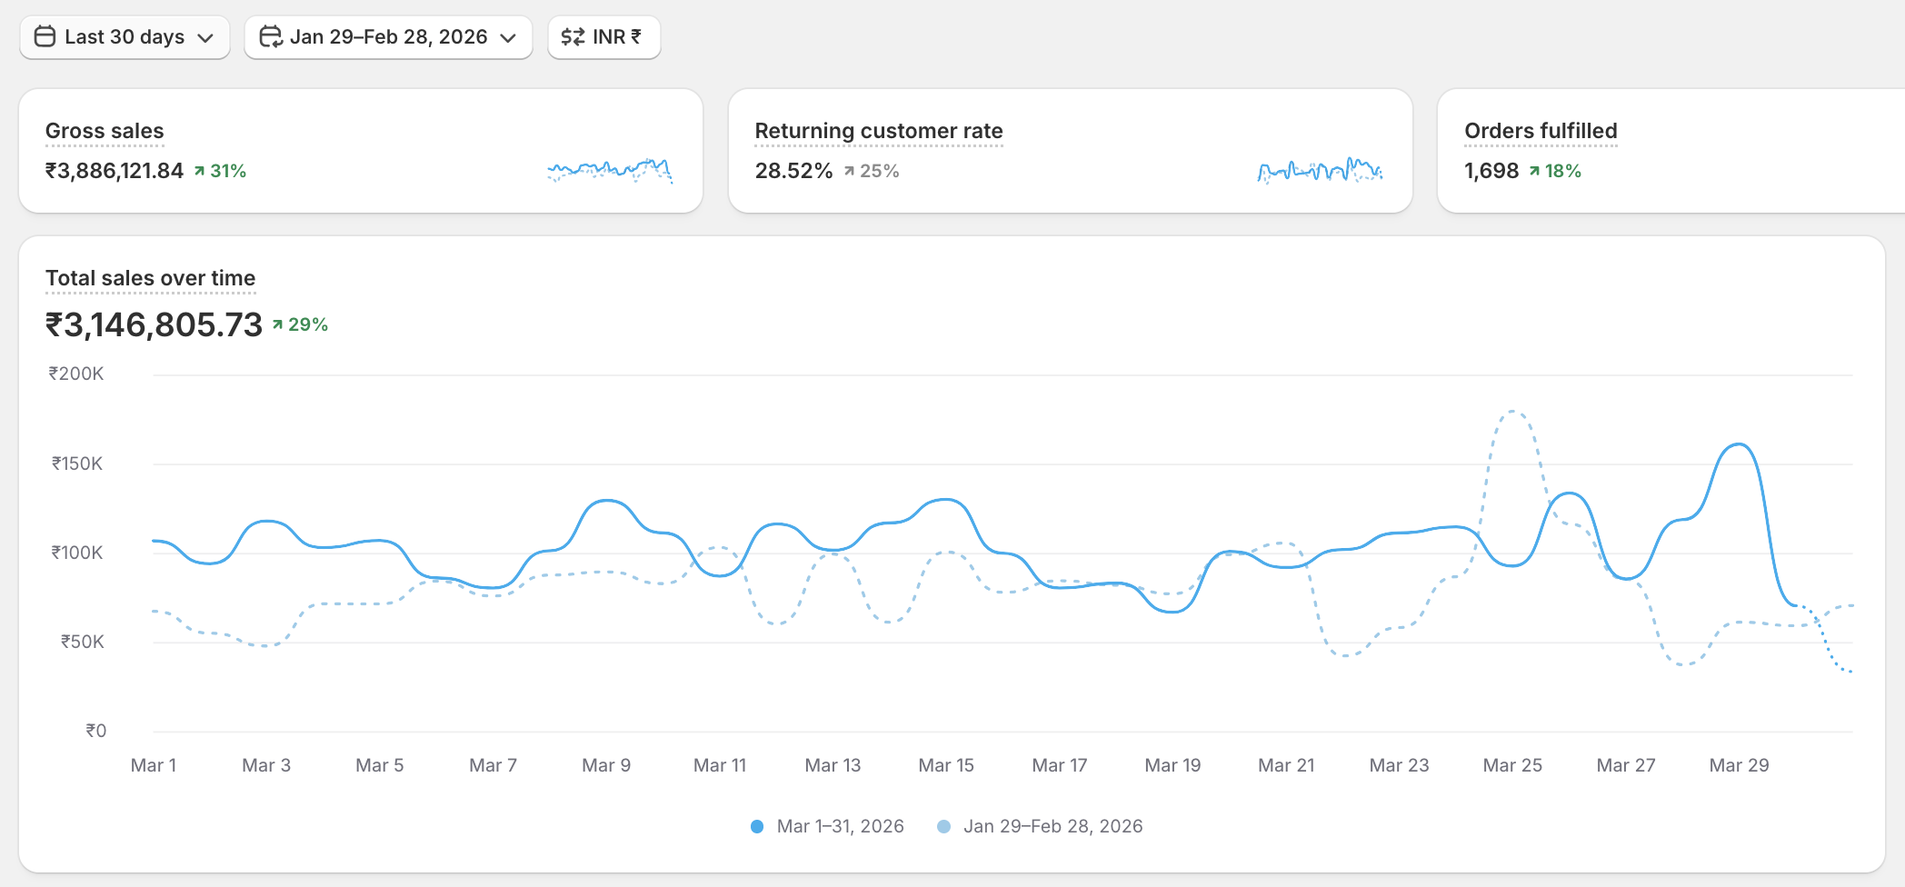Image resolution: width=1905 pixels, height=887 pixels.
Task: Toggle the Jan 29–Feb 28, 2026 legend series
Action: tap(1052, 826)
